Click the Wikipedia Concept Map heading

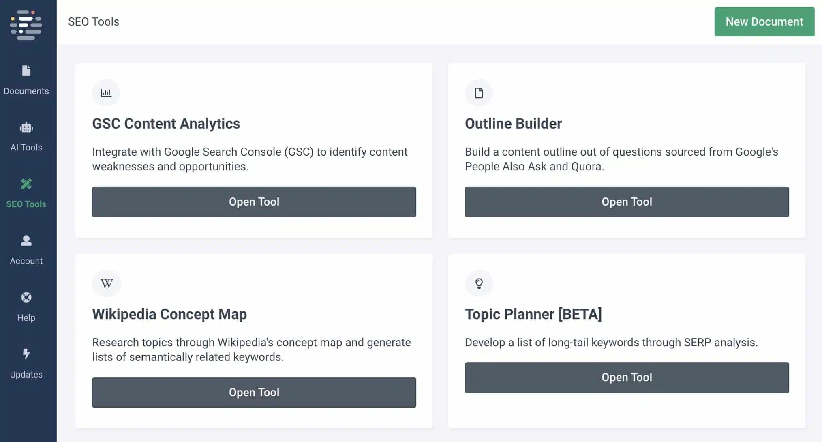click(x=169, y=314)
